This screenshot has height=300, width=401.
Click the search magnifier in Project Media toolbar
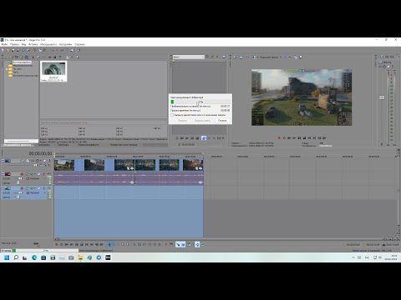(78, 57)
